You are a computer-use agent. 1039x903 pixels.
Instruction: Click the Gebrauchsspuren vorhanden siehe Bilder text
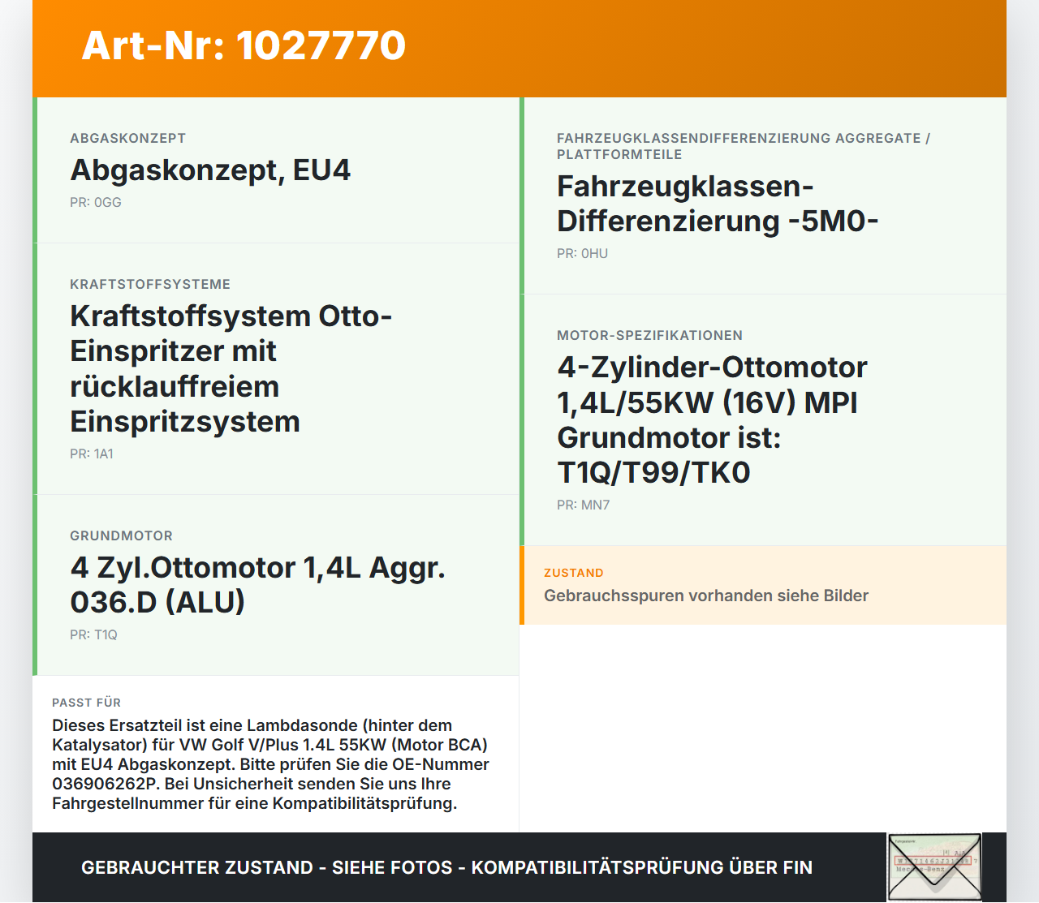click(706, 596)
